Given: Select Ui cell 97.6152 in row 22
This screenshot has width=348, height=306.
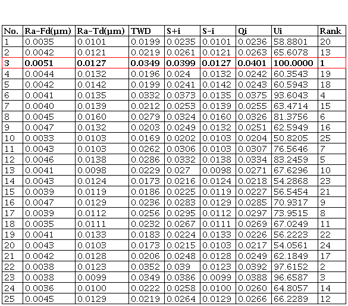Looking at the screenshot, I should point(291,267).
